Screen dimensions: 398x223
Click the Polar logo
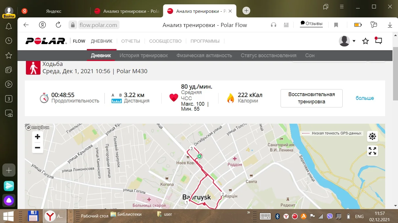pos(46,41)
